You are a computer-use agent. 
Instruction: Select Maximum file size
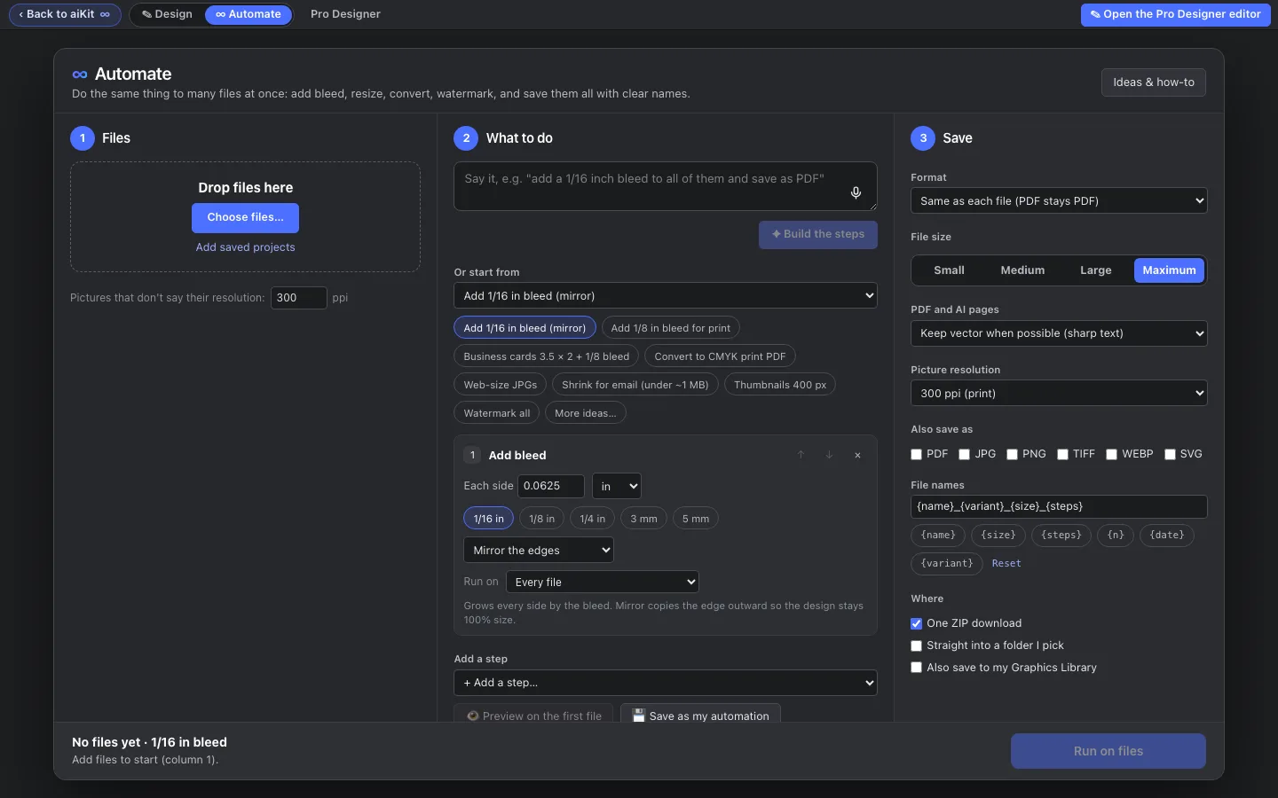tap(1169, 270)
